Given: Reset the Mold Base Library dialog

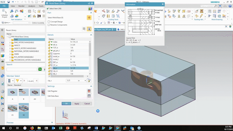Looking at the screenshot, I should coord(89,3).
